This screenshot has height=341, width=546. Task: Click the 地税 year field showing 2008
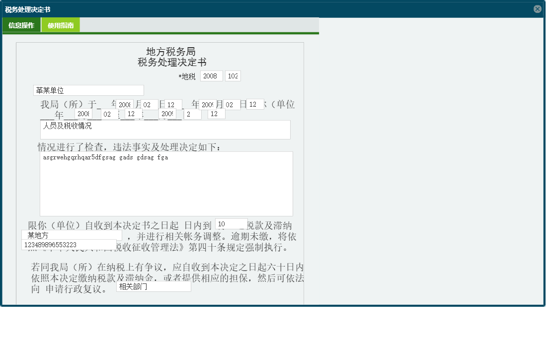[211, 76]
